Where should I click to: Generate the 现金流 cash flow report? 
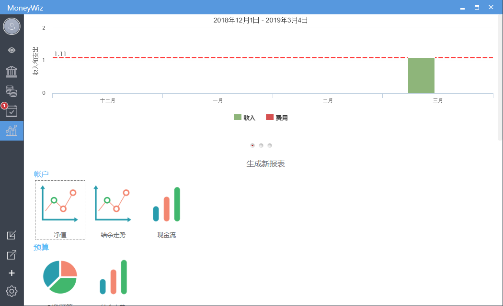pyautogui.click(x=166, y=210)
